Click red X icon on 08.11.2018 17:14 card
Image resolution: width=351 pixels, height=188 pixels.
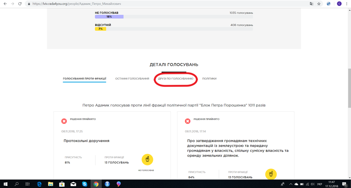point(188,121)
